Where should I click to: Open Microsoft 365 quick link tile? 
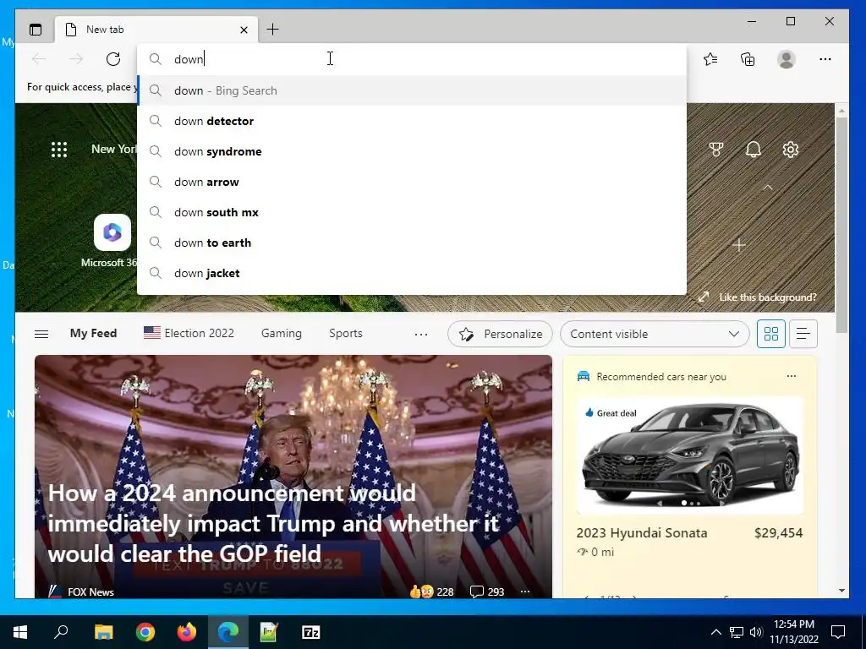pos(112,232)
